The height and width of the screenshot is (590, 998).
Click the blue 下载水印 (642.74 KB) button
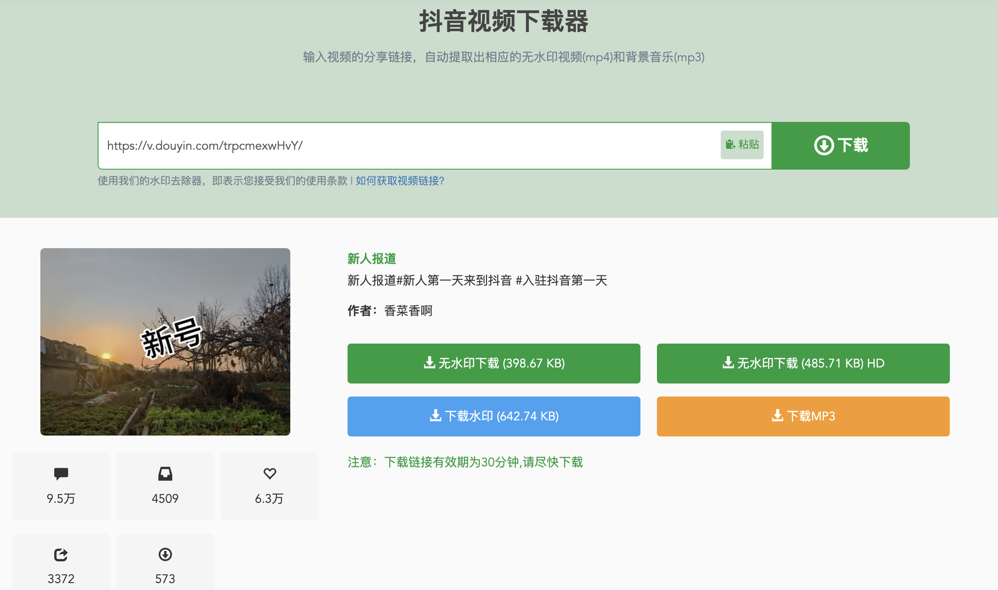pos(494,416)
